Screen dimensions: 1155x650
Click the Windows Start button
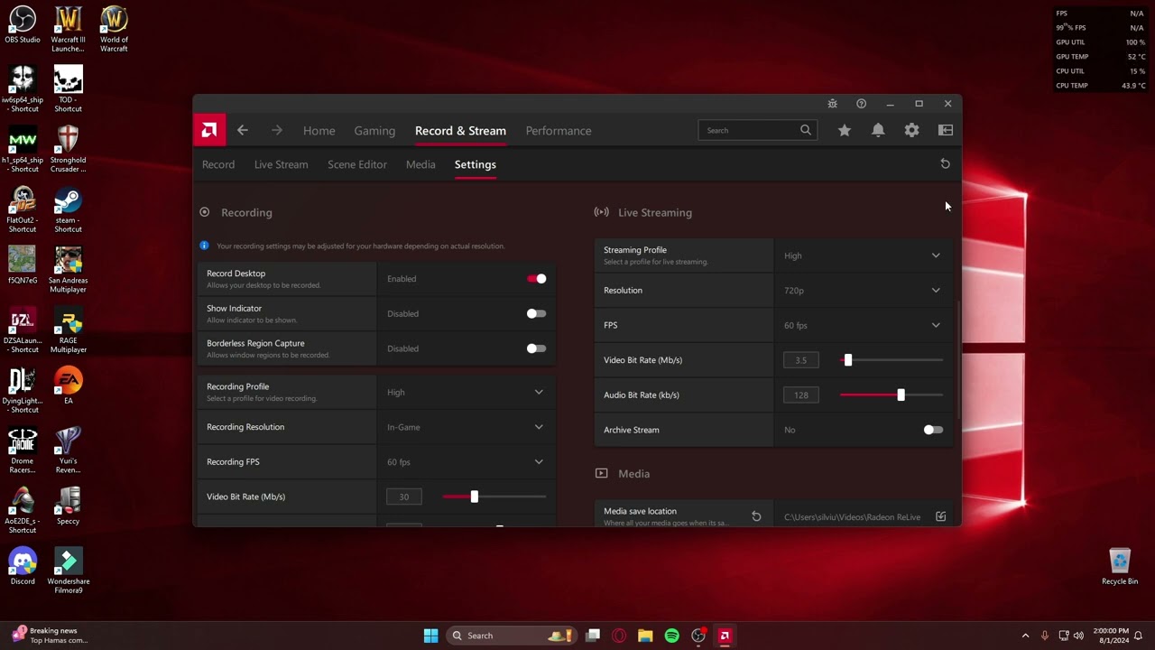(x=430, y=636)
